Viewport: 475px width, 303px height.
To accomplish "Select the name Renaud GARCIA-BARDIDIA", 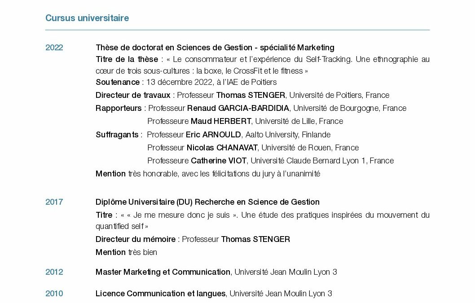I will tap(238, 108).
